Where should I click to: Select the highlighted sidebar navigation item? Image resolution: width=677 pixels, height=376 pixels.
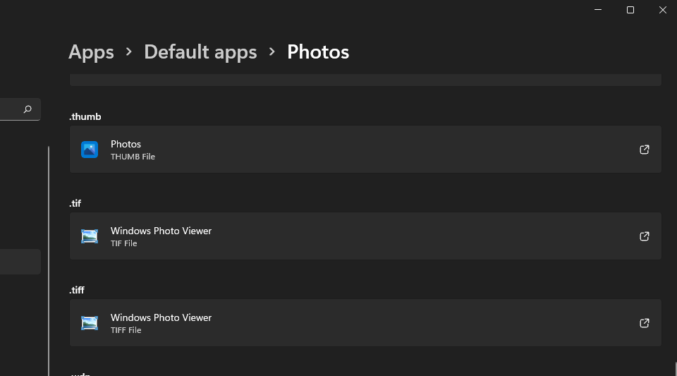[x=20, y=262]
